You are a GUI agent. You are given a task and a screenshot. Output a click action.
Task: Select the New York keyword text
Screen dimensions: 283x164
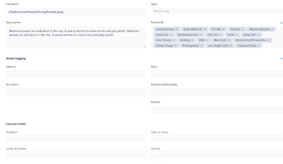220,40
